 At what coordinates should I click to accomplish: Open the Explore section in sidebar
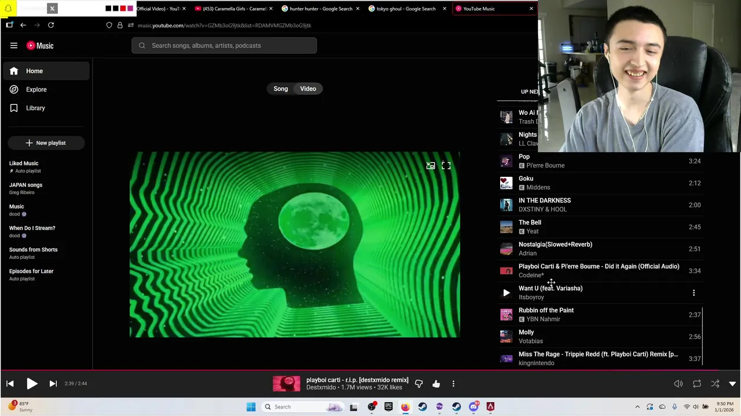(x=46, y=90)
